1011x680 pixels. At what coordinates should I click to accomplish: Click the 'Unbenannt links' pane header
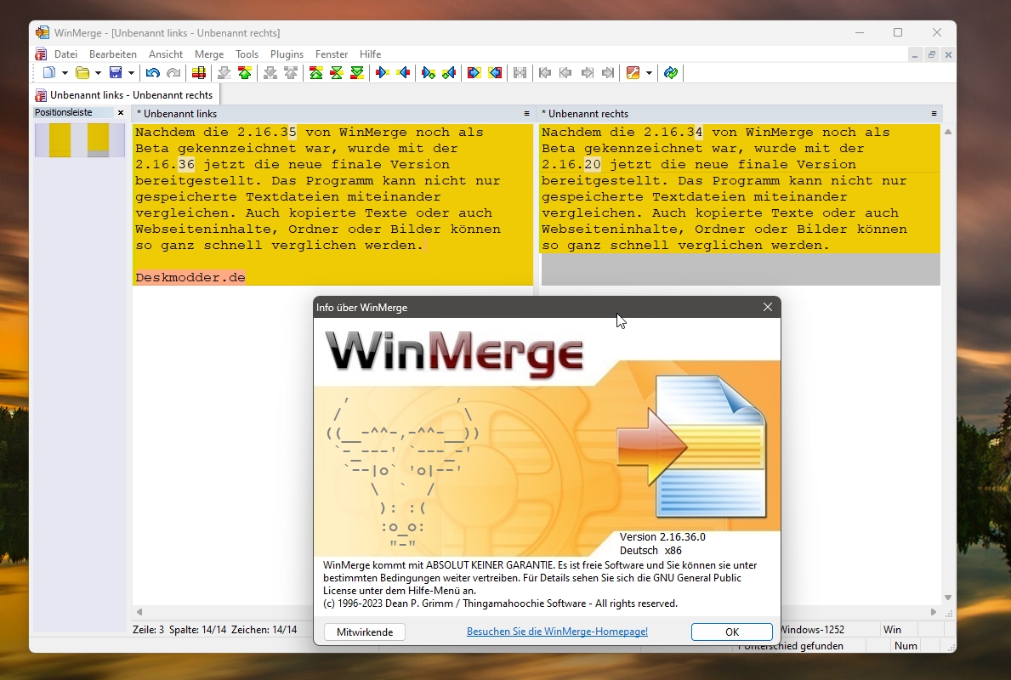333,113
